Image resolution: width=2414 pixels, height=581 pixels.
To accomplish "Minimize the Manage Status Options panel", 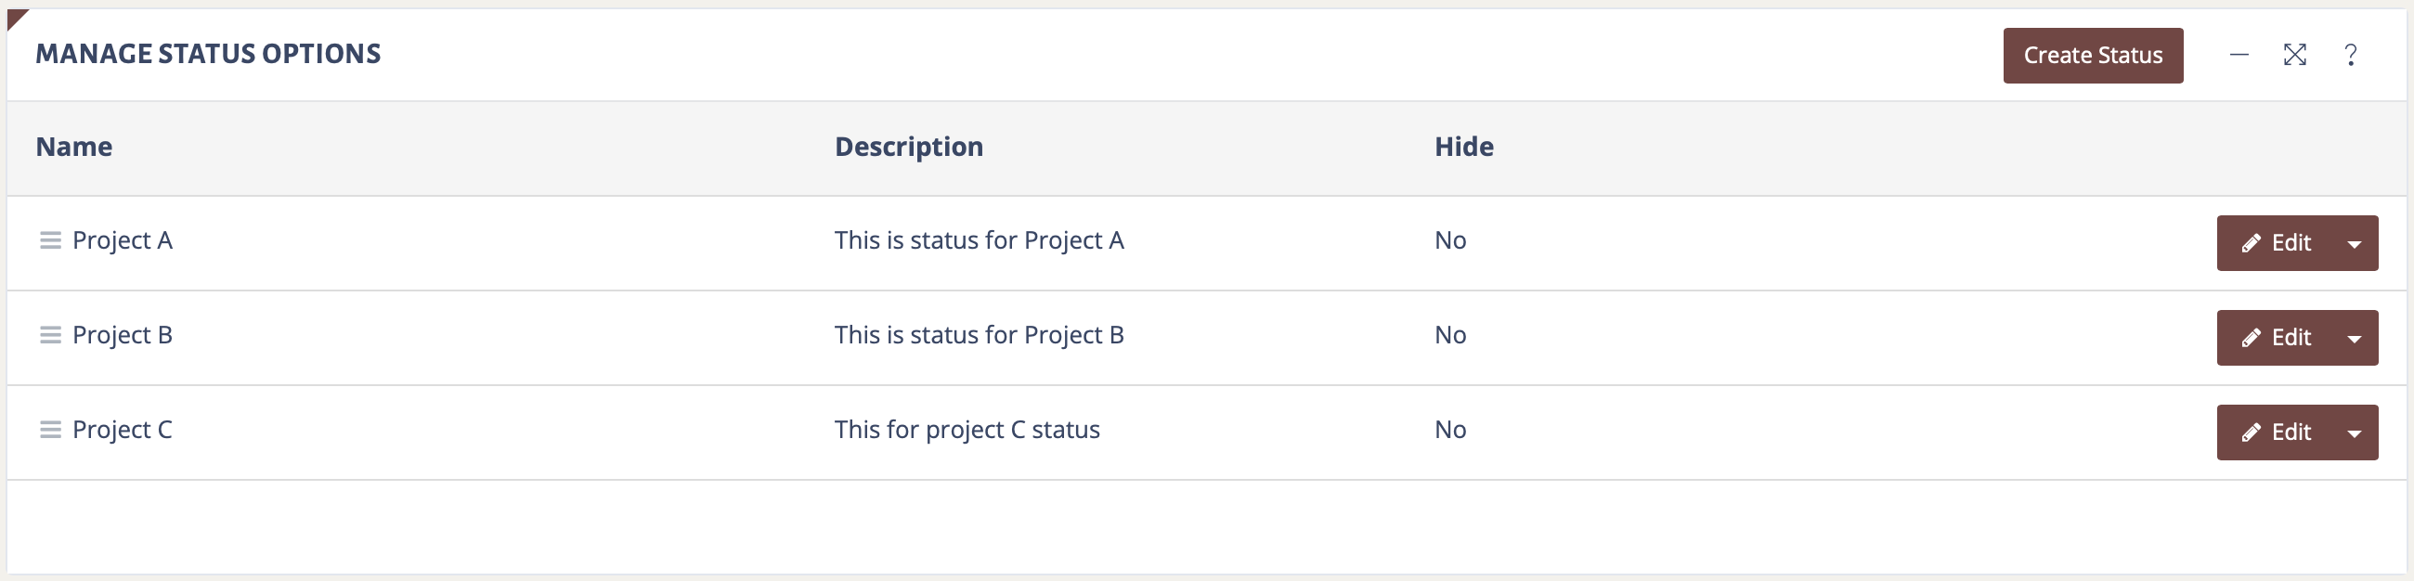I will tap(2239, 56).
